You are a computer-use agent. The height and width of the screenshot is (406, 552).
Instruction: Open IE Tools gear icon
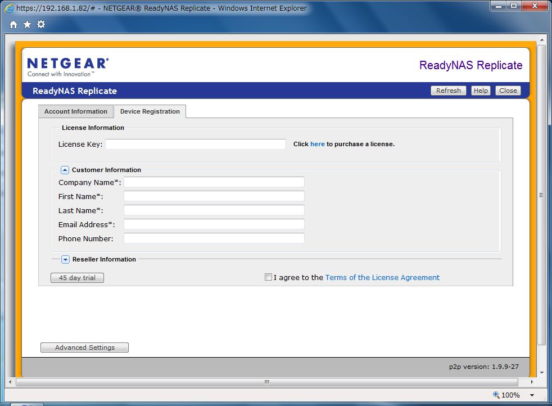pos(40,25)
